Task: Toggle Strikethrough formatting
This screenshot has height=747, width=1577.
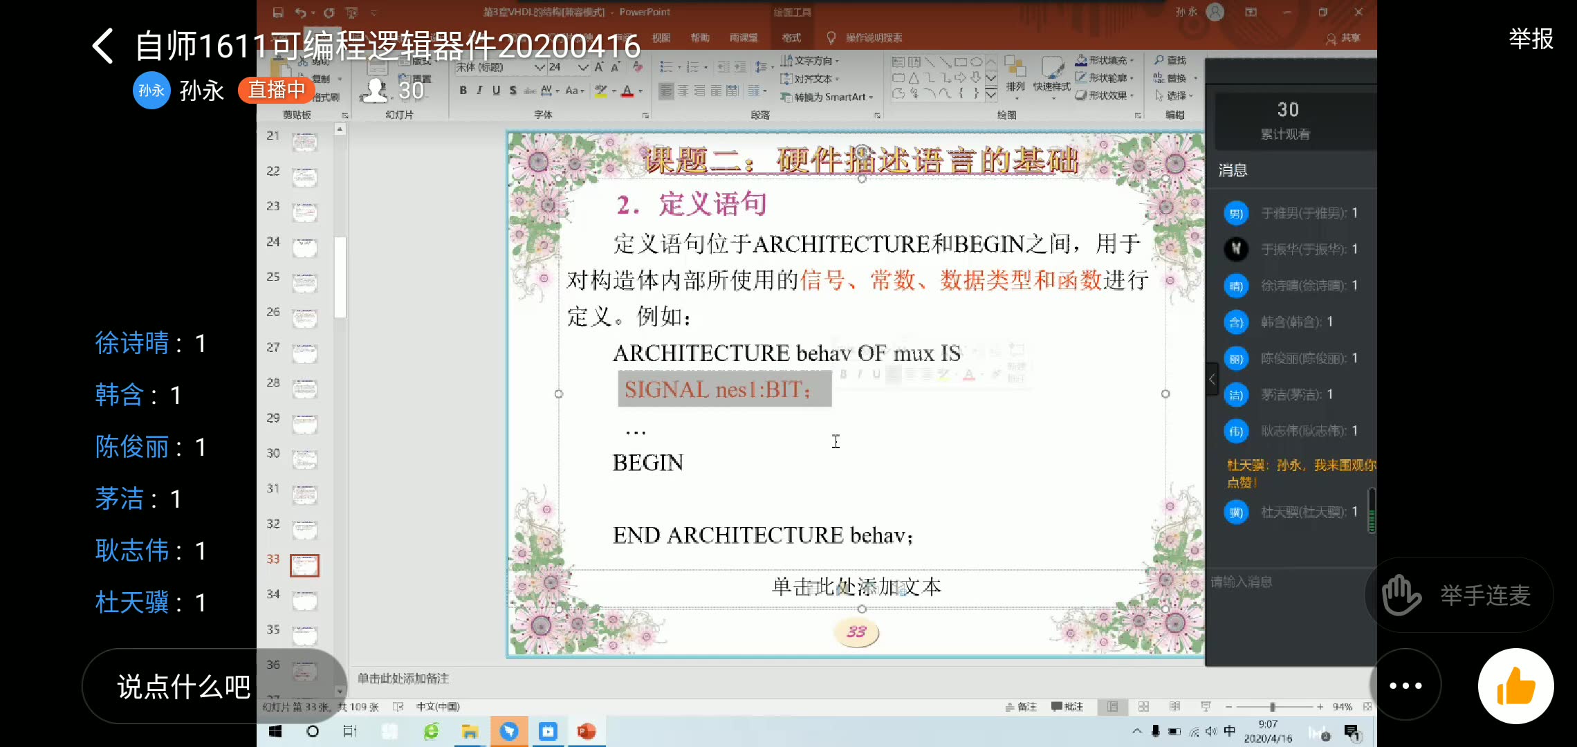Action: pos(529,91)
